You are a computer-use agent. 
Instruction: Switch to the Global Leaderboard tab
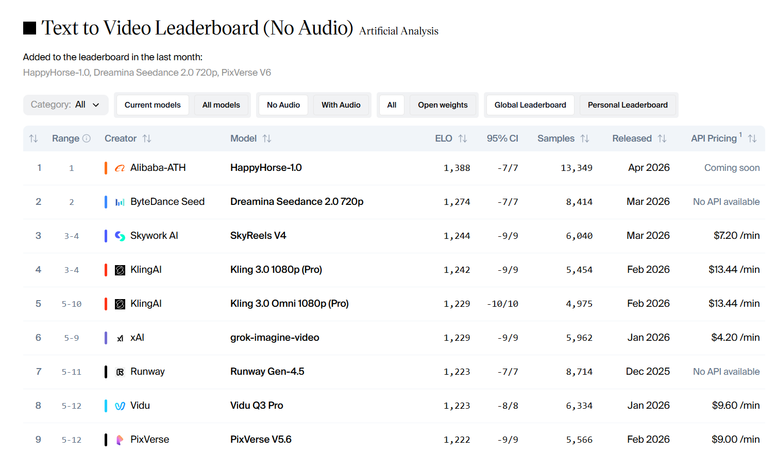530,105
